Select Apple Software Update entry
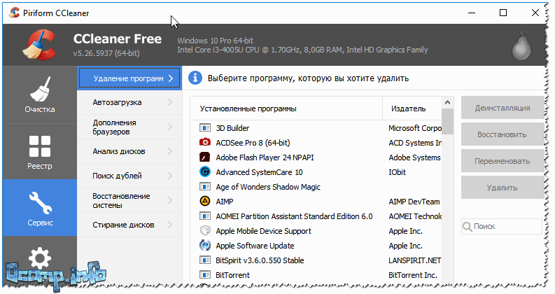 (255, 246)
